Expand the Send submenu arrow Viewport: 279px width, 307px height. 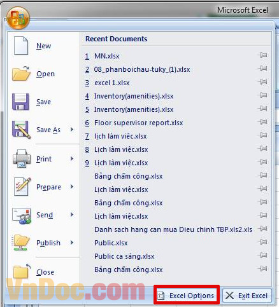[x=72, y=215]
